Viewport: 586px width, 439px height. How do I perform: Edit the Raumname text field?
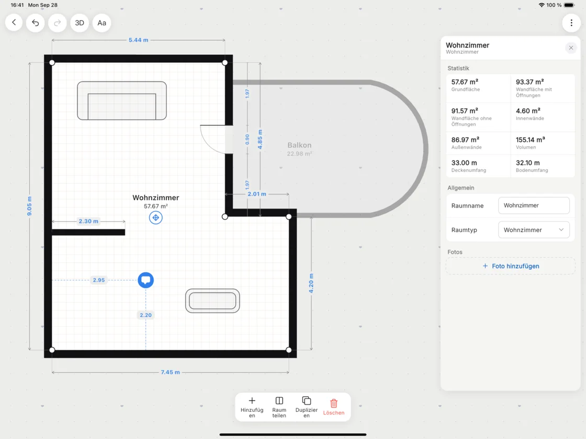(534, 205)
